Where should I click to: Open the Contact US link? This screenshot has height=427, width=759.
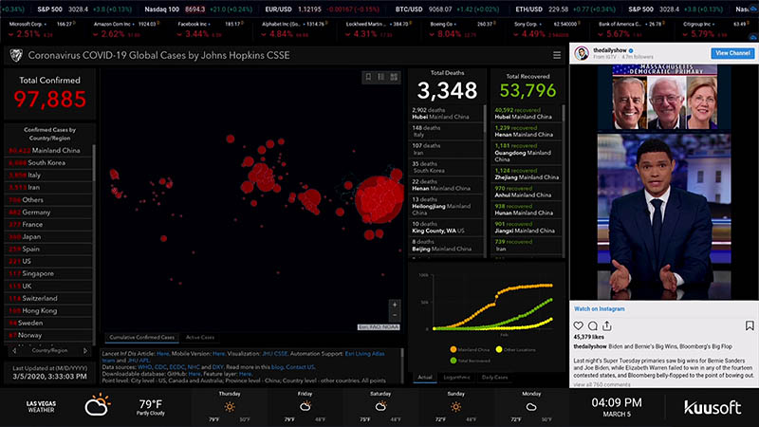300,367
